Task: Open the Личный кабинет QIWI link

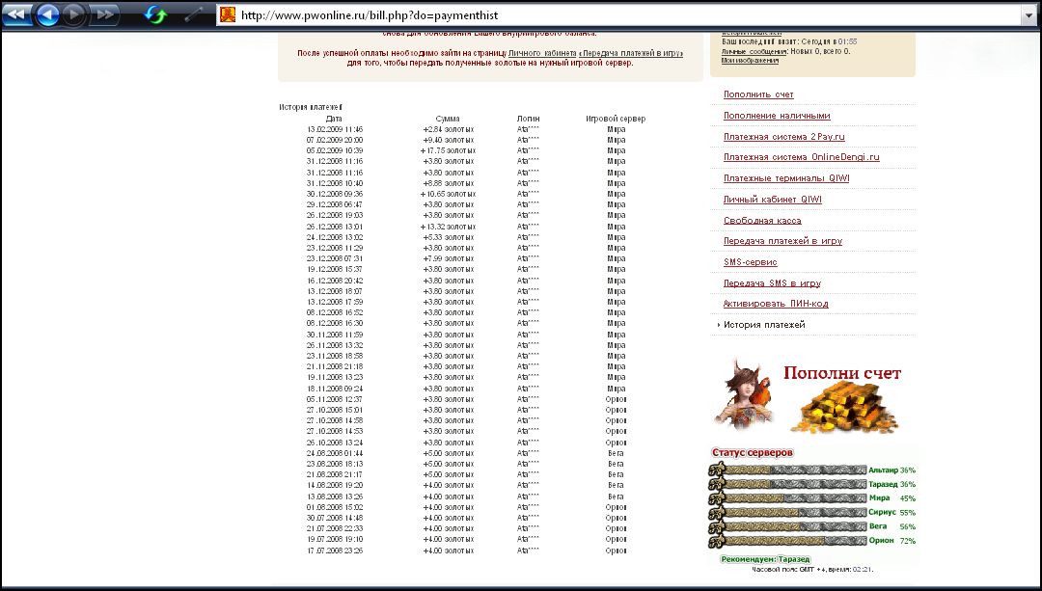Action: (x=772, y=200)
